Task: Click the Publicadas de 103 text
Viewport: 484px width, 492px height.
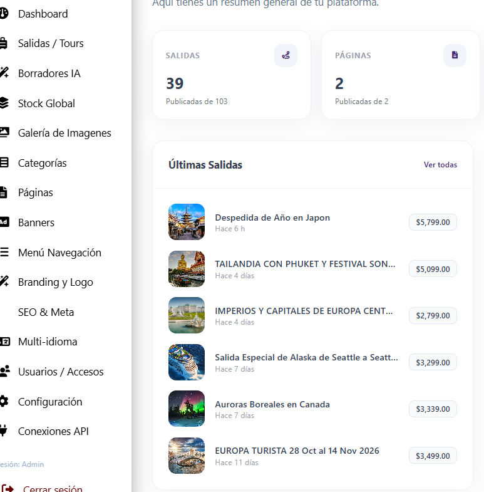Action: pos(197,102)
